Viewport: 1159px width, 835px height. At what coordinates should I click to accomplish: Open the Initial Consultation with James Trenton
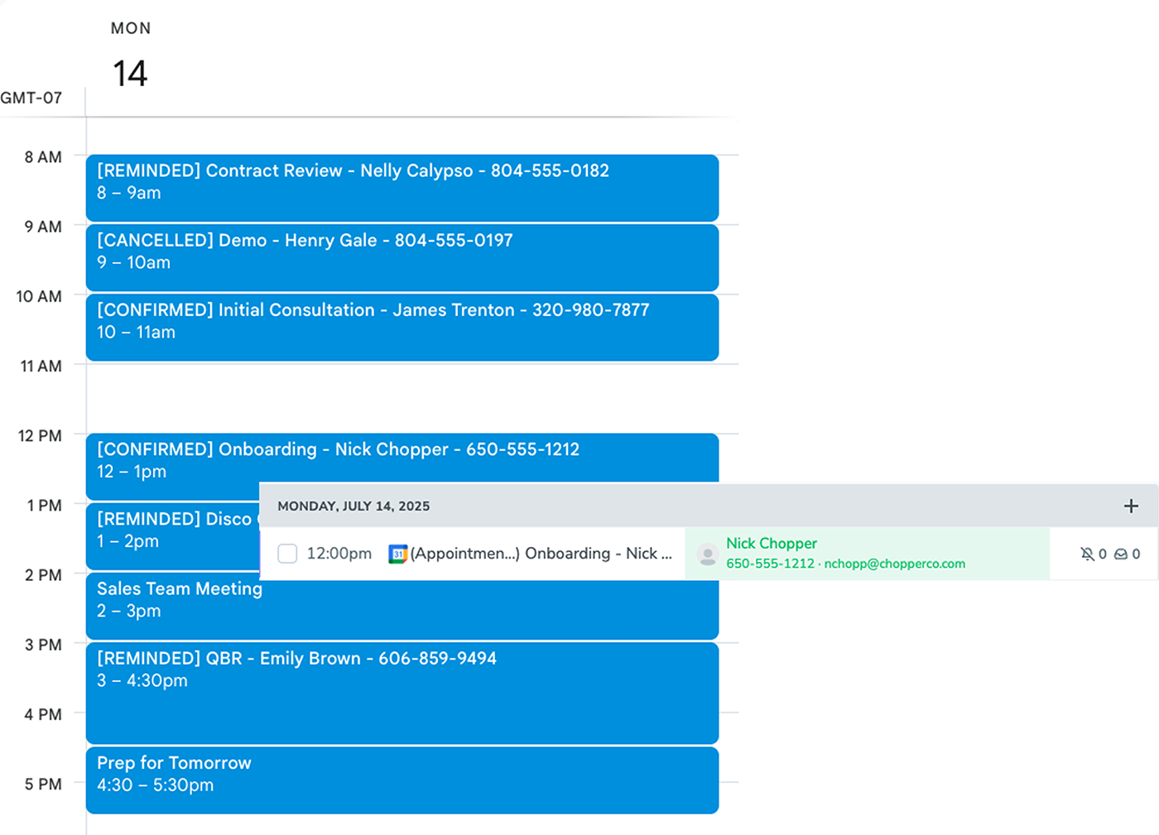pyautogui.click(x=402, y=326)
